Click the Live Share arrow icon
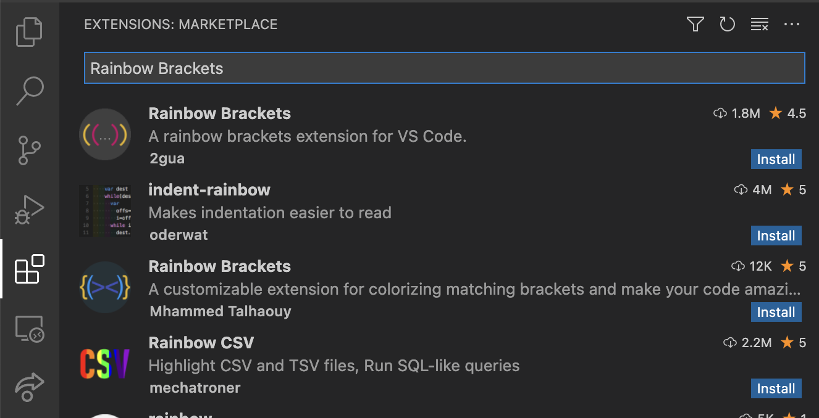This screenshot has width=819, height=418. click(29, 387)
